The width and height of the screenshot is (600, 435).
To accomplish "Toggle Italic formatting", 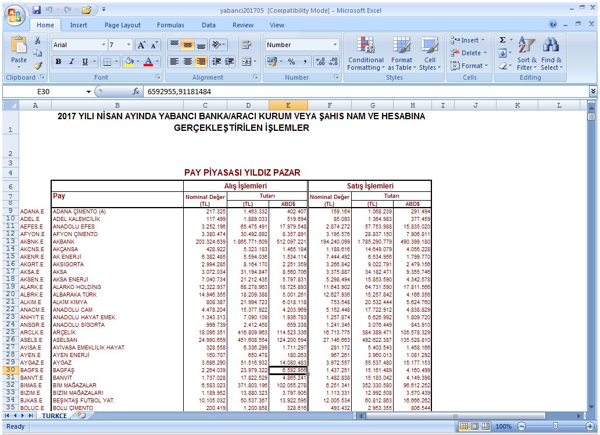I will click(72, 62).
